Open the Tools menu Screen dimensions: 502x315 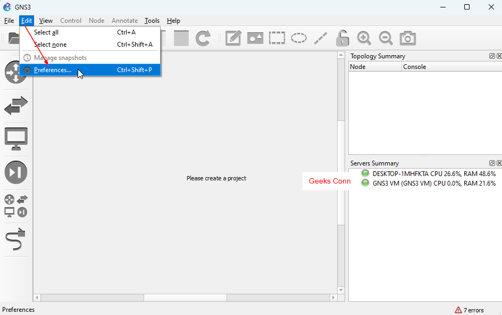coord(152,21)
